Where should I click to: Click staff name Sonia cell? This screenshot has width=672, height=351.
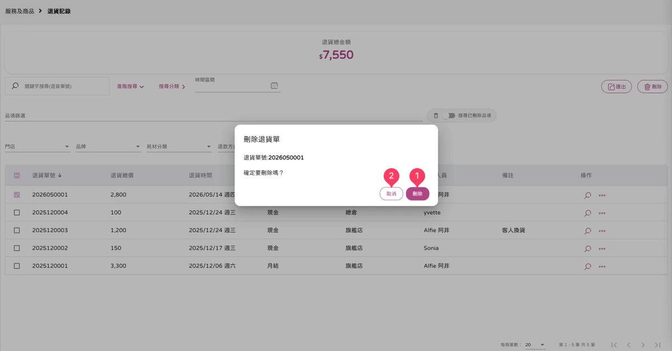point(431,248)
